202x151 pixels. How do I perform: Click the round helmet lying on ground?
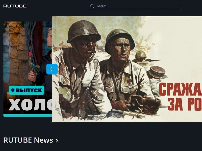coord(157,72)
